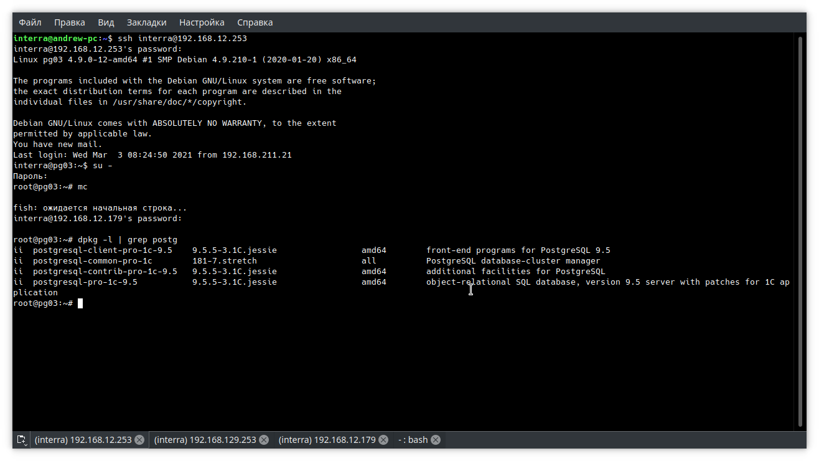Click the new tab icon in tab bar
This screenshot has height=461, width=819.
(x=21, y=440)
